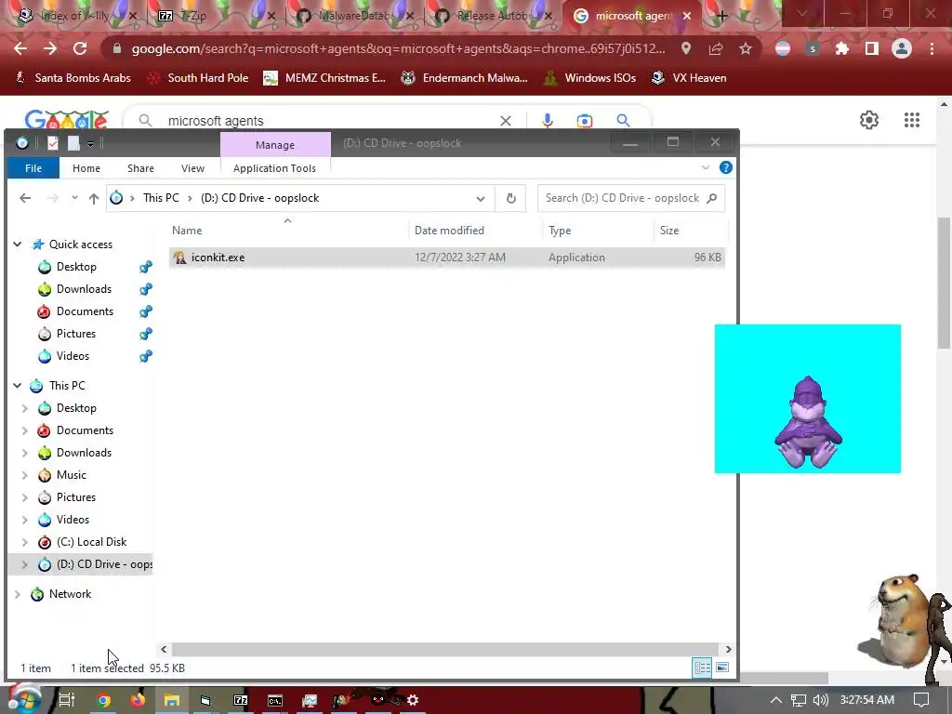The image size is (952, 714).
Task: Search by voice with microphone icon
Action: coord(548,120)
